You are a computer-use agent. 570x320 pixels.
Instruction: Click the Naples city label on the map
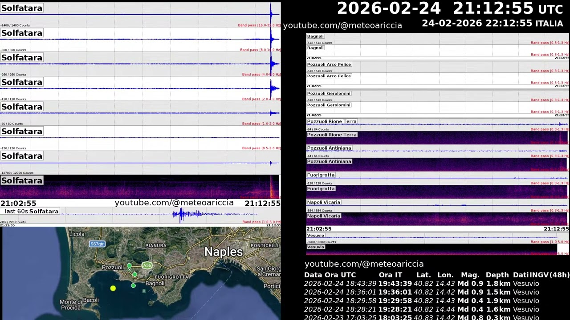[224, 252]
